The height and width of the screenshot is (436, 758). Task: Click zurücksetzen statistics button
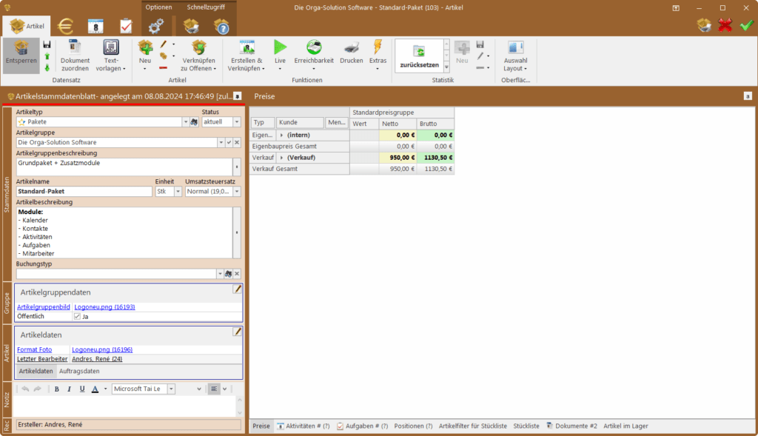419,56
